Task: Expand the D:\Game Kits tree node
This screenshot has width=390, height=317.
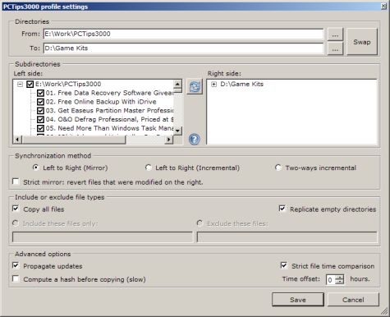Action: [213, 84]
